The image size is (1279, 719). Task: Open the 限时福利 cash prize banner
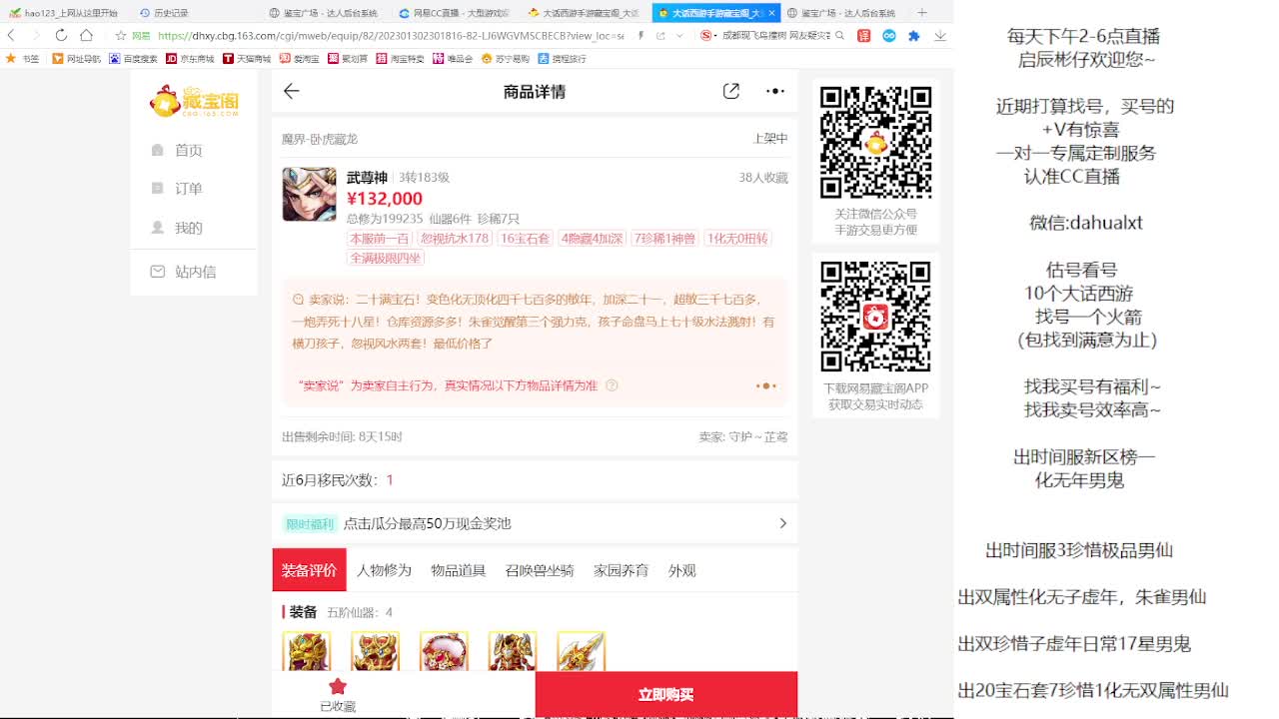tap(536, 523)
